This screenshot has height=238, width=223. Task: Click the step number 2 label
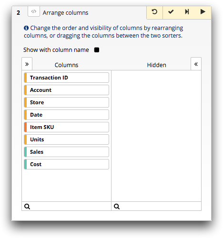point(19,13)
